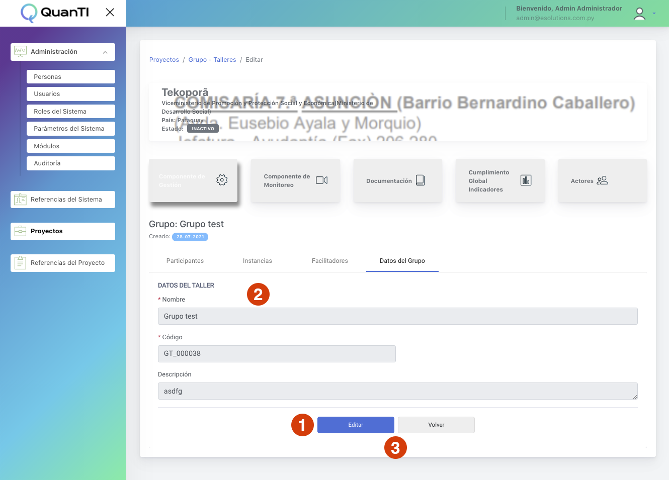Click the Componente de Monitoreo camera icon
The width and height of the screenshot is (669, 480).
322,180
